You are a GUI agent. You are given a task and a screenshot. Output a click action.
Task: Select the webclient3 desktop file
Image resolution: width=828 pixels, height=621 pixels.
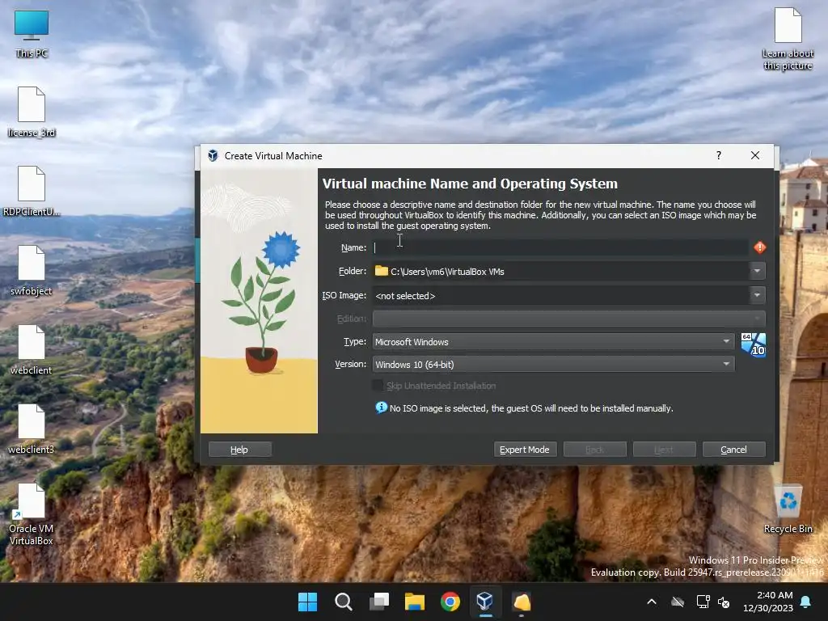[x=32, y=429]
